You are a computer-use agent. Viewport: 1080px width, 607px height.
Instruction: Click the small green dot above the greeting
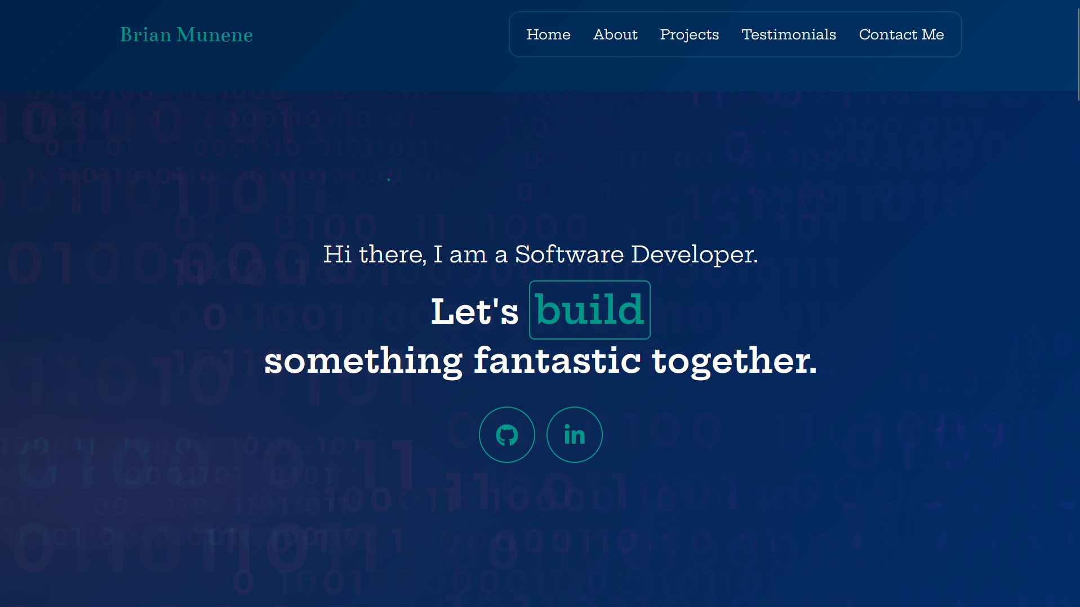[389, 180]
